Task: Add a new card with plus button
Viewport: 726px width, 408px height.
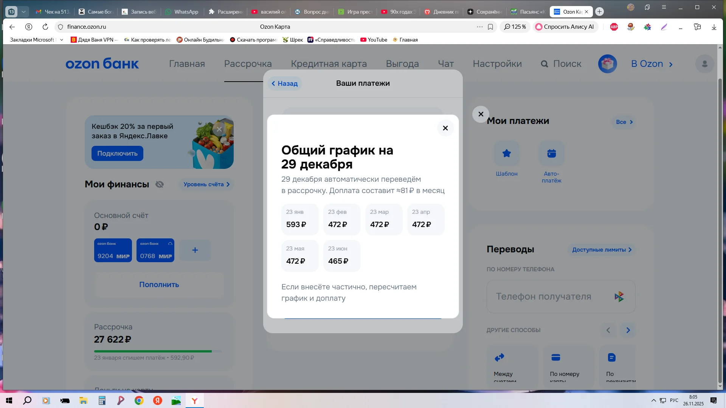Action: point(195,250)
